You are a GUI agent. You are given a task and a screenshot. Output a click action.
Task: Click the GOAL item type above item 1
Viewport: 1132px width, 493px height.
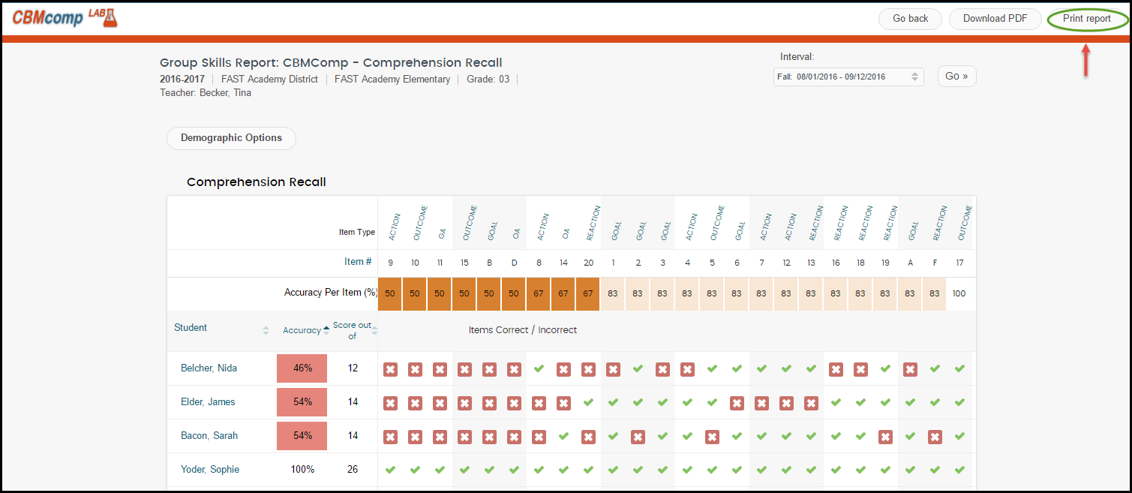tap(617, 230)
